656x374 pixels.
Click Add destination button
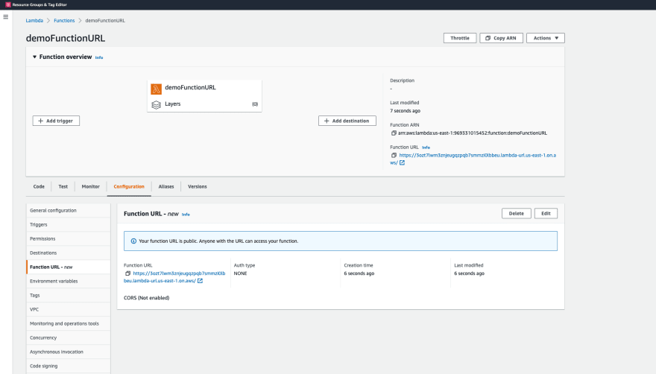pos(347,121)
